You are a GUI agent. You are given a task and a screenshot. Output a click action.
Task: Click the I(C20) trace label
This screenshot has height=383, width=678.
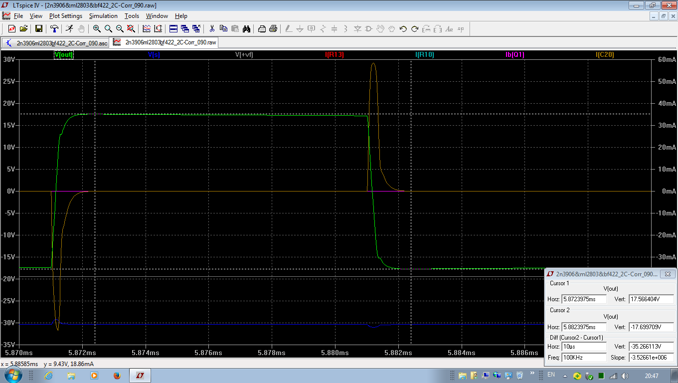pyautogui.click(x=605, y=54)
